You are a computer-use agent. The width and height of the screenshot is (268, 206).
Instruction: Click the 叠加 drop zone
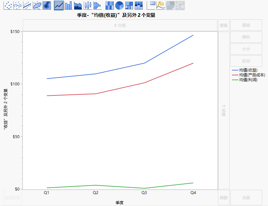(x=246, y=25)
